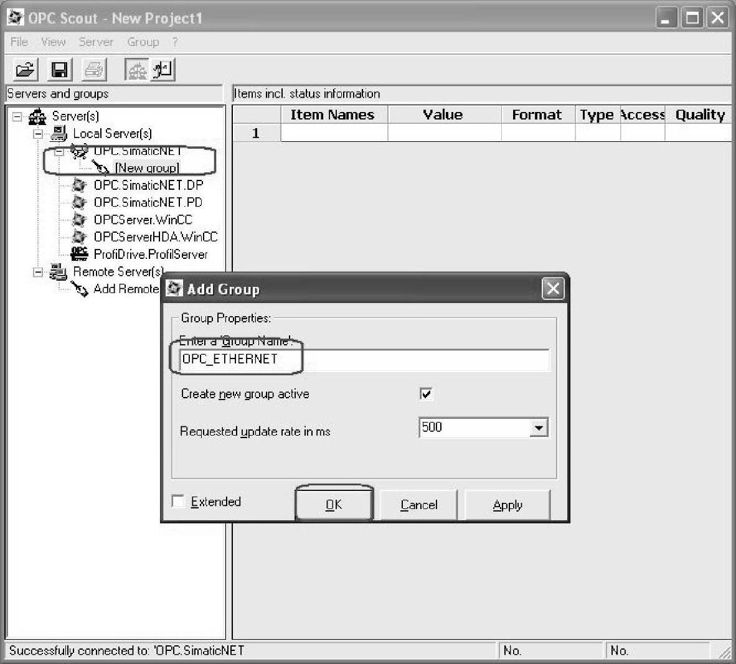Click the Format column header

pos(538,115)
